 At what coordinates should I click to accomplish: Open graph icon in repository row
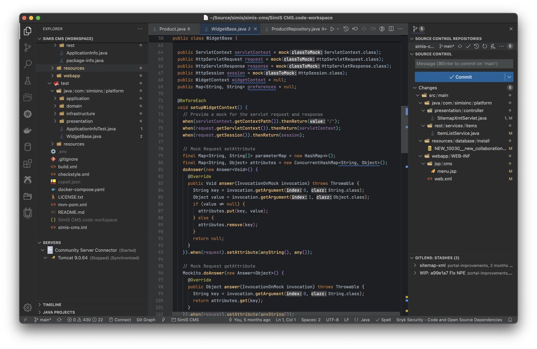[x=493, y=46]
